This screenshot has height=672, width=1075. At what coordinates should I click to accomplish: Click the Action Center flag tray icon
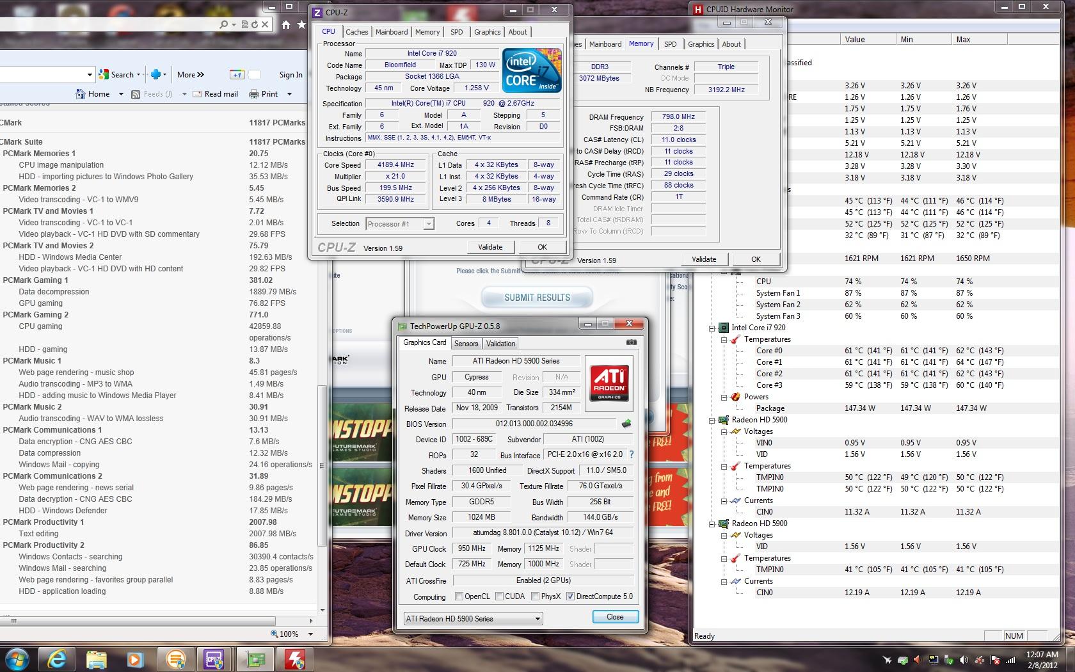pyautogui.click(x=995, y=660)
